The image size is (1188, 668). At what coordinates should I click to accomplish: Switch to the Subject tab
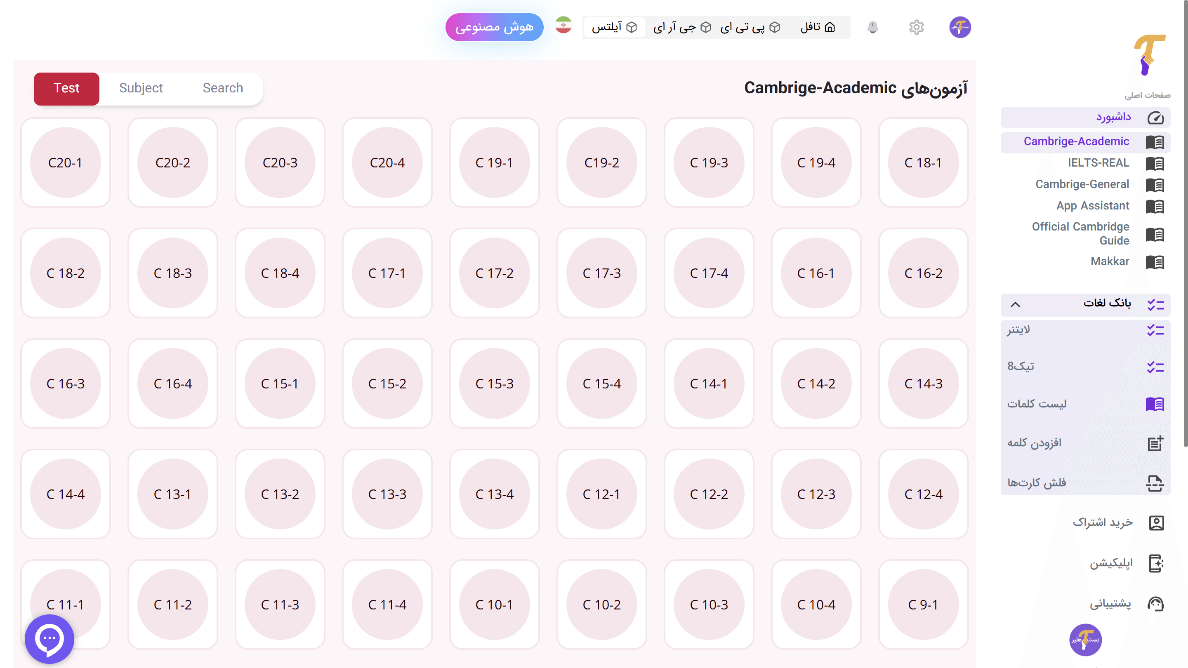pyautogui.click(x=141, y=88)
